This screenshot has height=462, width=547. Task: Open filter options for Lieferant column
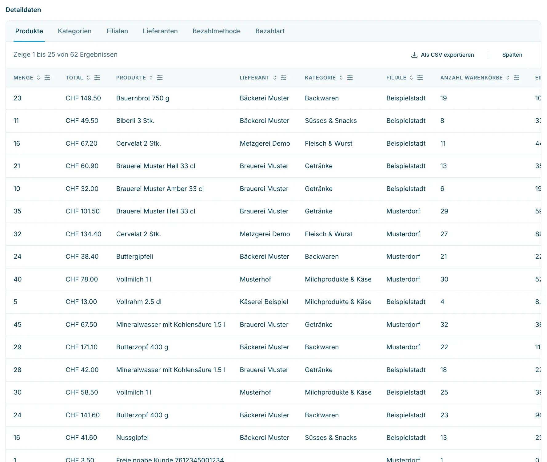283,78
